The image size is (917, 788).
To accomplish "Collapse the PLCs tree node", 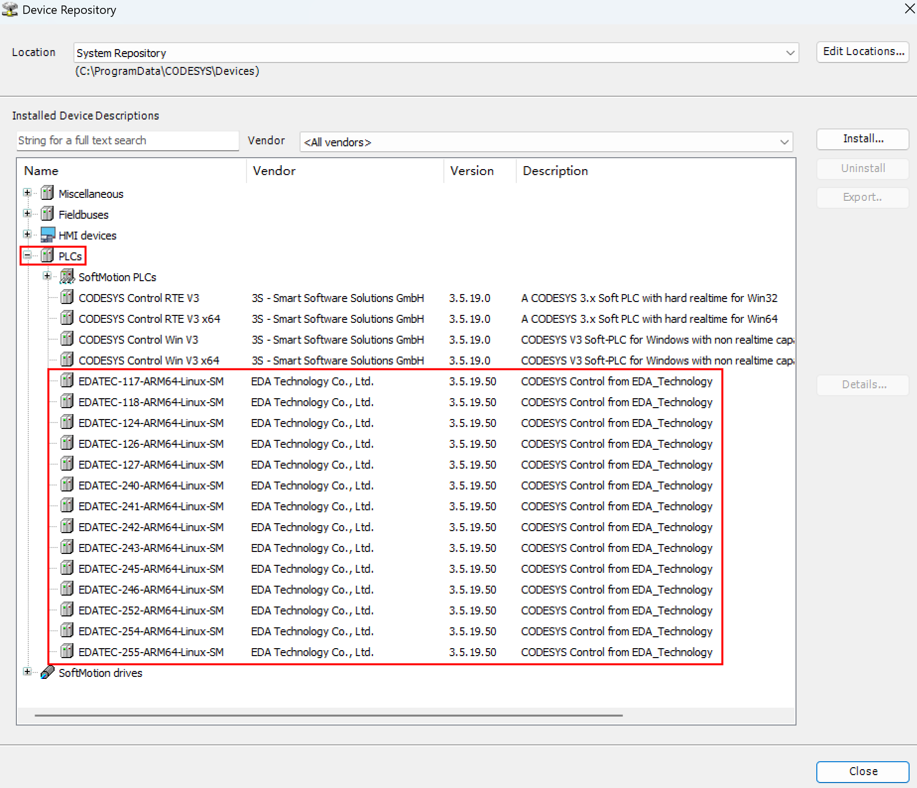I will pos(27,255).
